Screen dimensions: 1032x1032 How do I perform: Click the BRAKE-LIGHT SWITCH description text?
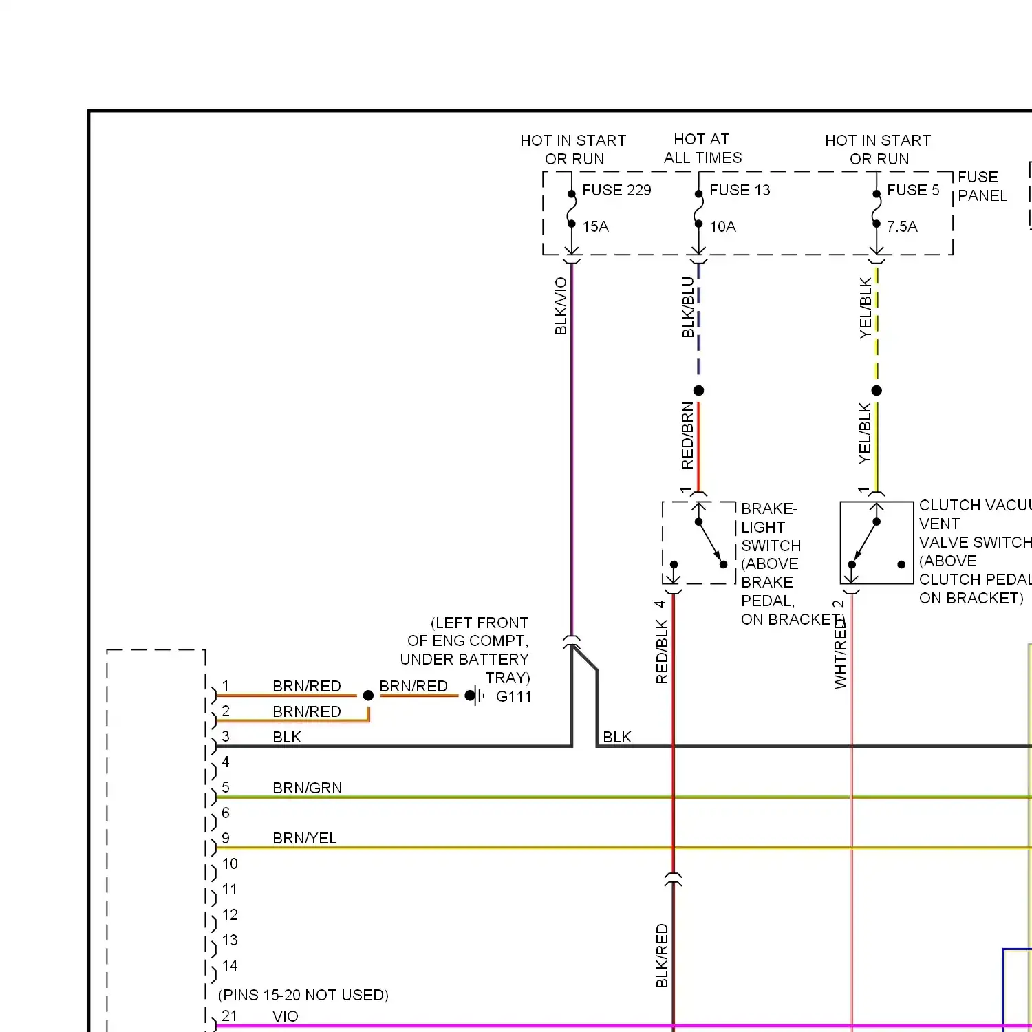pyautogui.click(x=791, y=563)
